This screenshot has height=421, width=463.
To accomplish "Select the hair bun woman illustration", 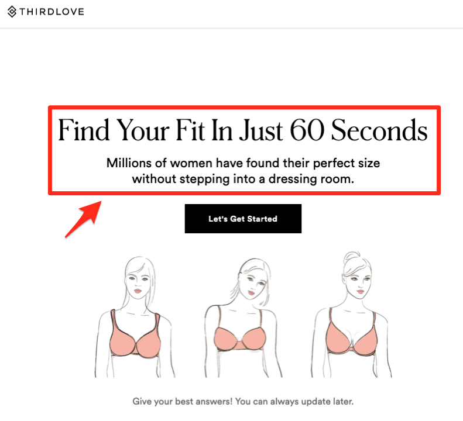I will click(x=352, y=315).
